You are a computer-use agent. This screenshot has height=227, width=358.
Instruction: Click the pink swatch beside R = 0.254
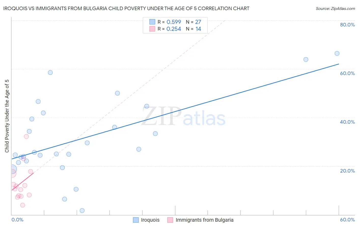pos(152,29)
